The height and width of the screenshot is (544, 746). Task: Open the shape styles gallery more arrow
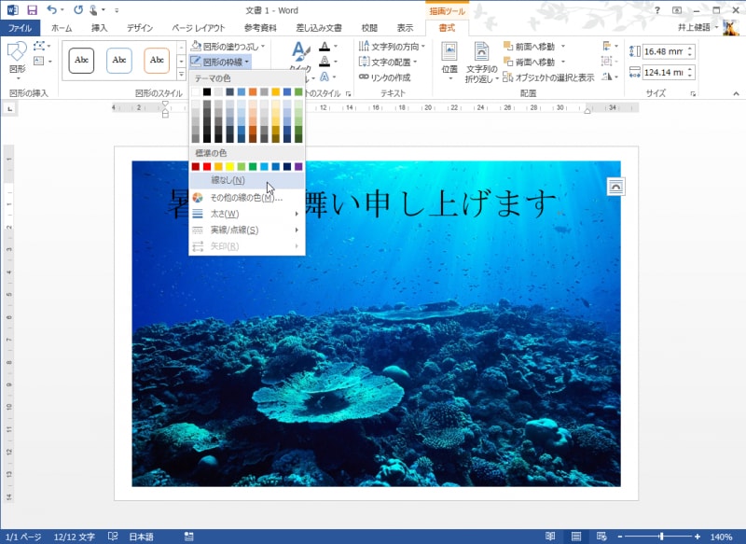pyautogui.click(x=182, y=75)
